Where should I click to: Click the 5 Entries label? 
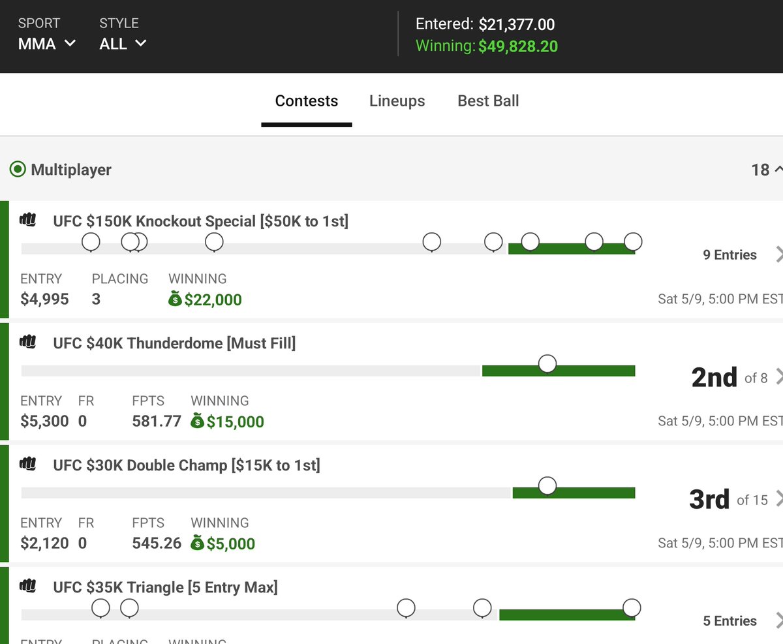[730, 621]
